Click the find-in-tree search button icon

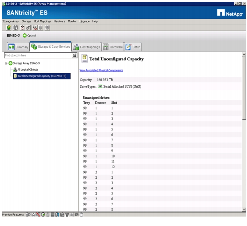pos(74,55)
